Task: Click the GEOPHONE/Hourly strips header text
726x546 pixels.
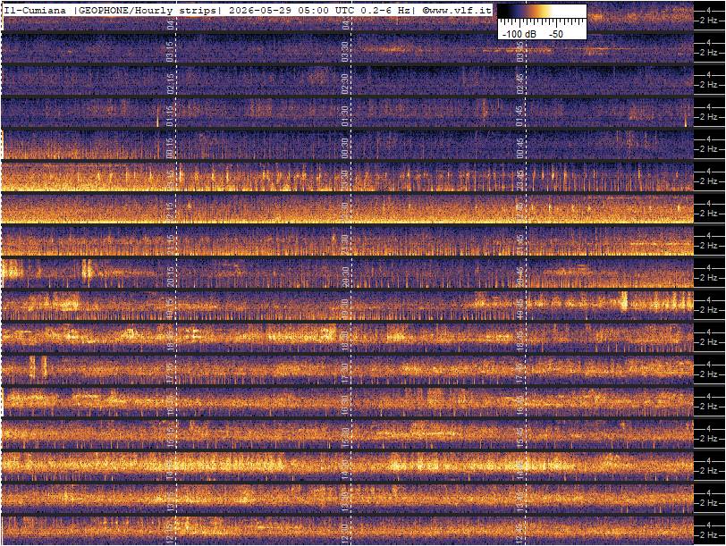Action: pos(147,10)
